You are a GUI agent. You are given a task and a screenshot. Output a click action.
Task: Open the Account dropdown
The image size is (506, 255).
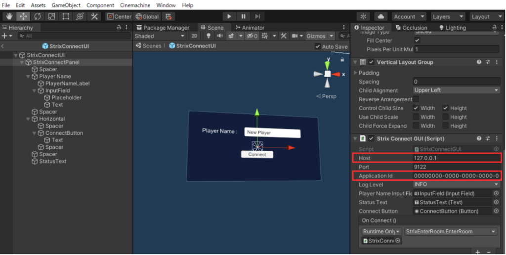point(409,16)
